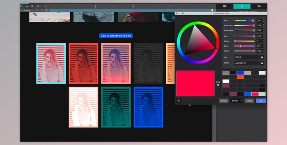This screenshot has height=145, width=287.
Task: Click the white handle on breakpoint bar
Action: (x=212, y=11)
